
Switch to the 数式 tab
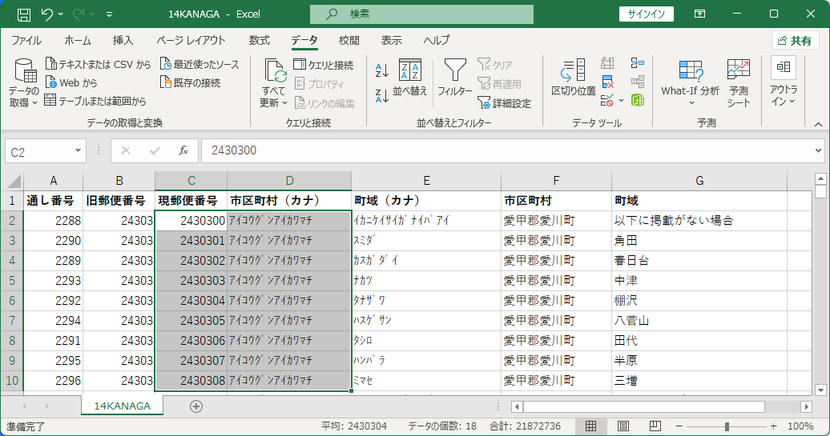[x=260, y=41]
